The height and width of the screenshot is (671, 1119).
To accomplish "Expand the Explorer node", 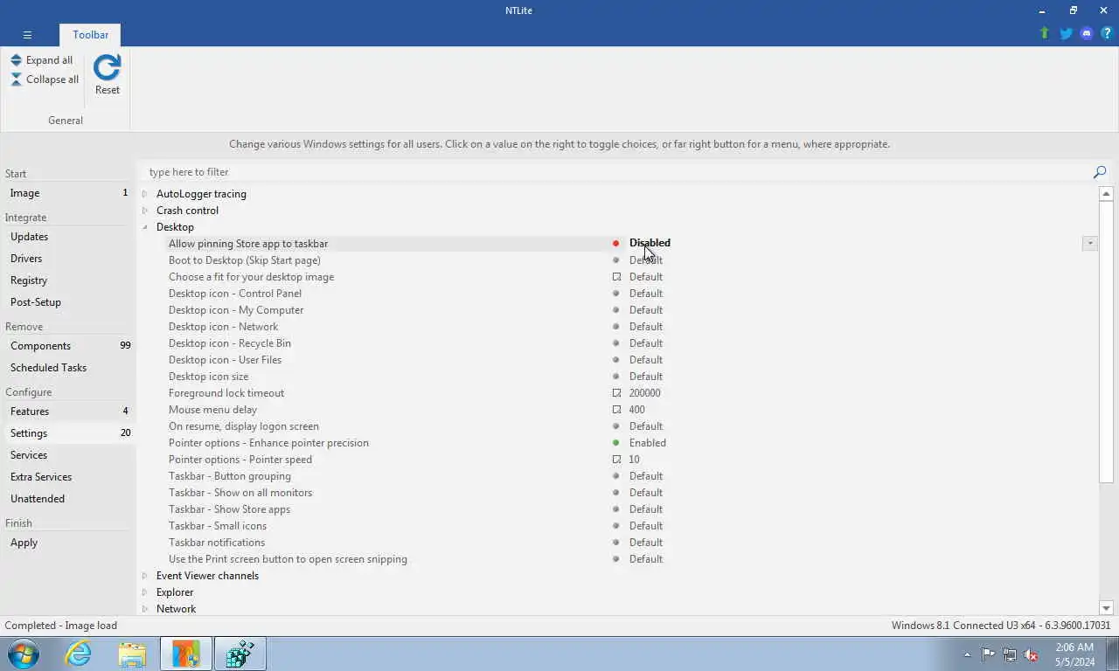I will click(x=145, y=592).
